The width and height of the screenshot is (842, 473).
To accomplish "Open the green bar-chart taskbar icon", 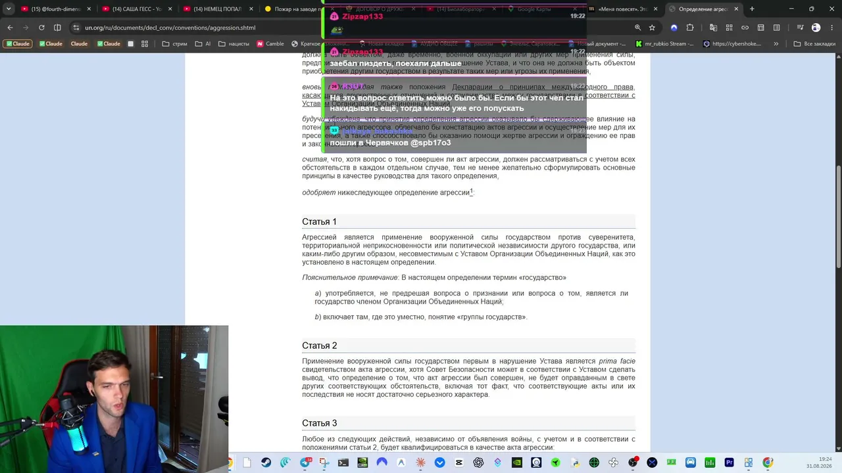I will click(710, 462).
